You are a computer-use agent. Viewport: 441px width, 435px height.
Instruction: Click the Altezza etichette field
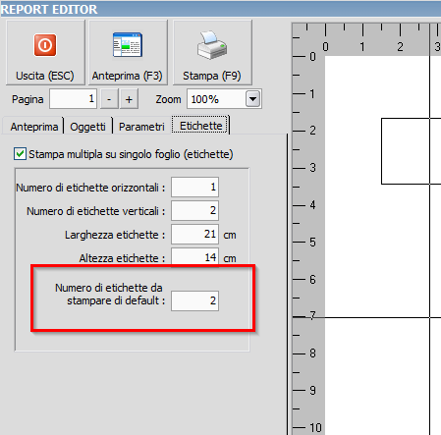[x=194, y=257]
